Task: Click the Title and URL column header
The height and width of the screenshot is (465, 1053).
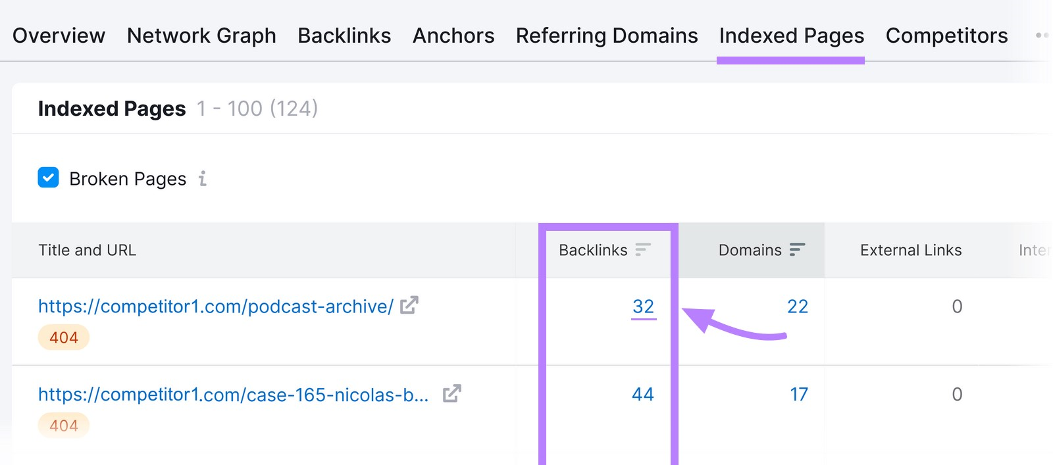Action: (88, 250)
